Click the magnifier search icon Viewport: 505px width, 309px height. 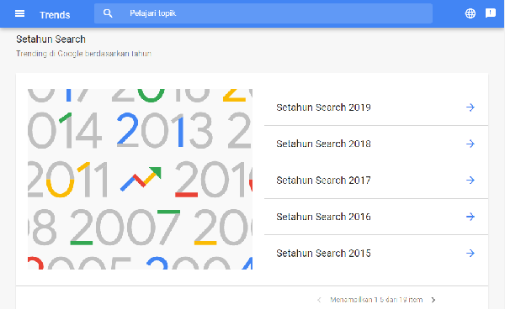108,13
